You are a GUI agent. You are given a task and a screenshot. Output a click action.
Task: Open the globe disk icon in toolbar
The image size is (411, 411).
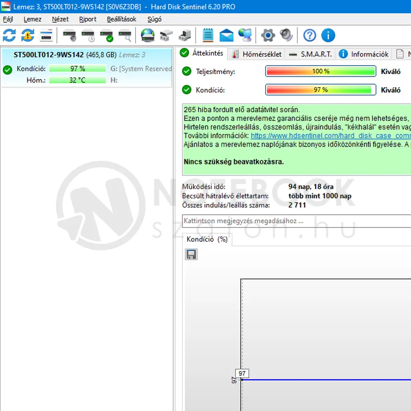pyautogui.click(x=148, y=35)
